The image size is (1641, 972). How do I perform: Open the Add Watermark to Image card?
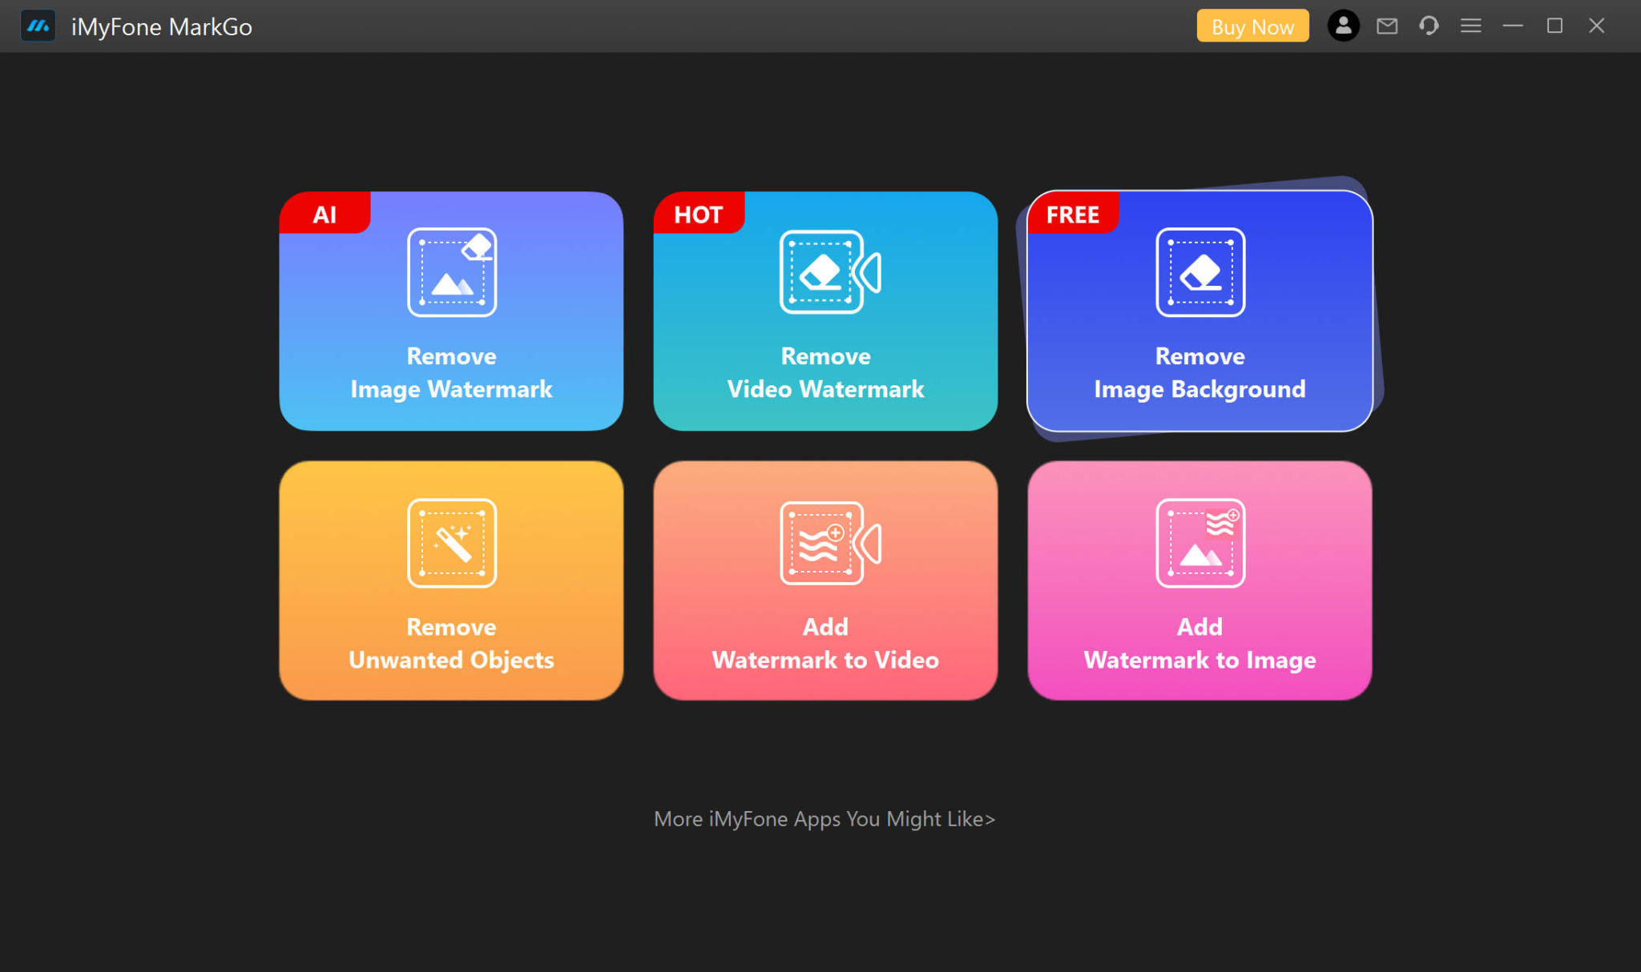tap(1200, 580)
